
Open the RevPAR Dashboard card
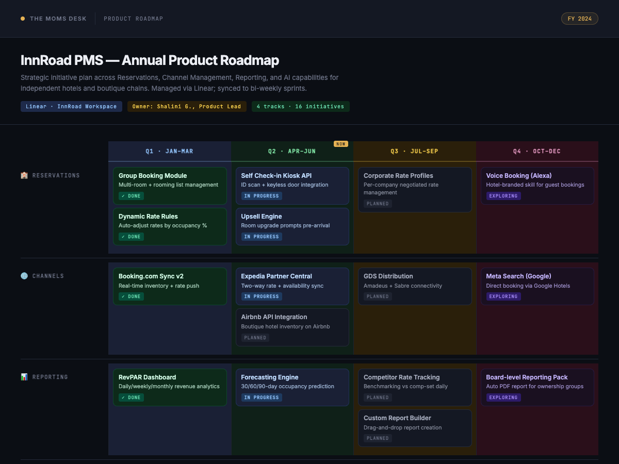point(170,387)
